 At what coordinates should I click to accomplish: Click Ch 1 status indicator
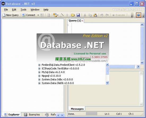pos(131,114)
